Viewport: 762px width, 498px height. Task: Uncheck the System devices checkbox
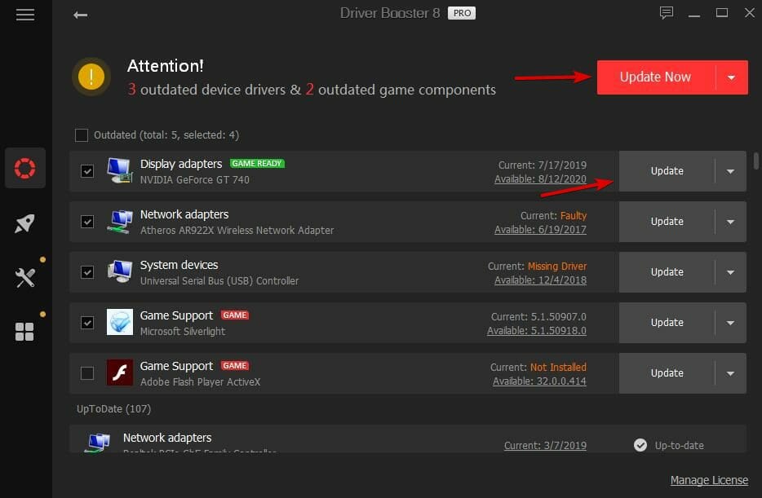point(87,271)
